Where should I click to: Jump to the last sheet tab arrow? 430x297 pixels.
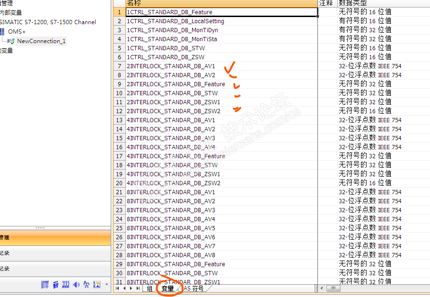(138, 288)
